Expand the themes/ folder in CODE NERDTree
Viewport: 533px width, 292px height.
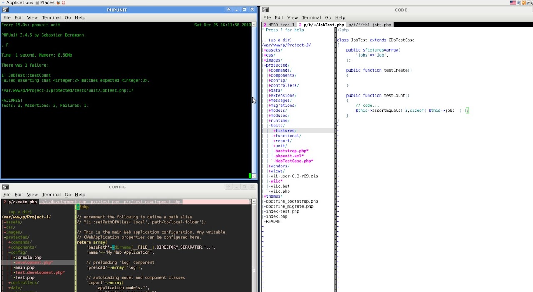pos(273,196)
